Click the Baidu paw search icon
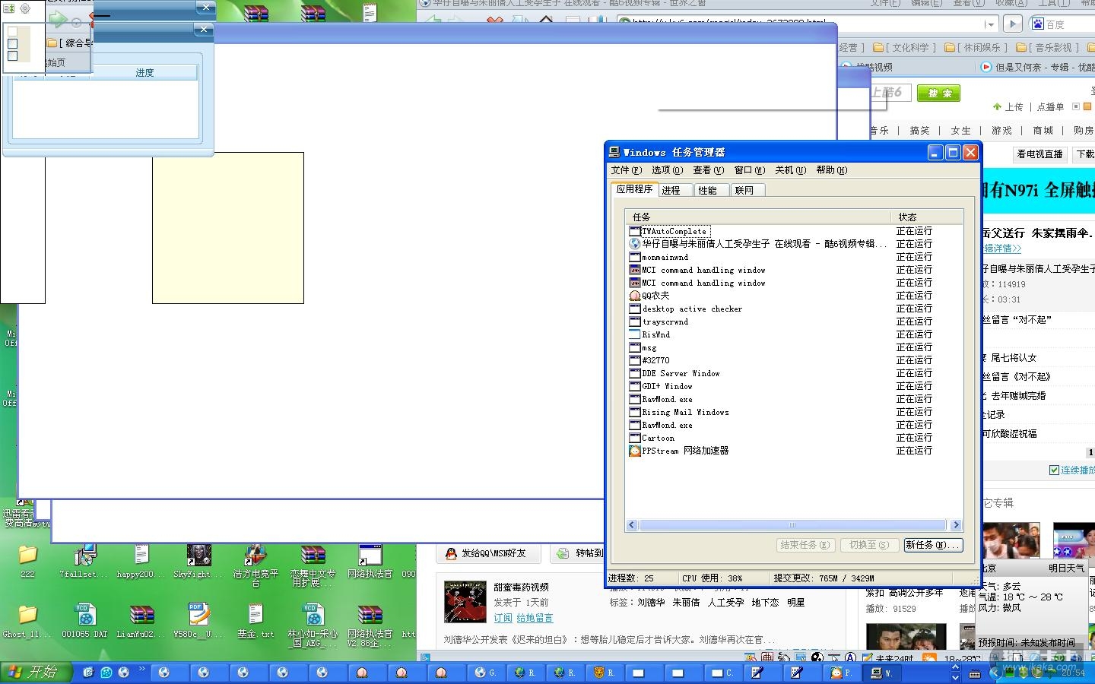 click(x=1038, y=24)
